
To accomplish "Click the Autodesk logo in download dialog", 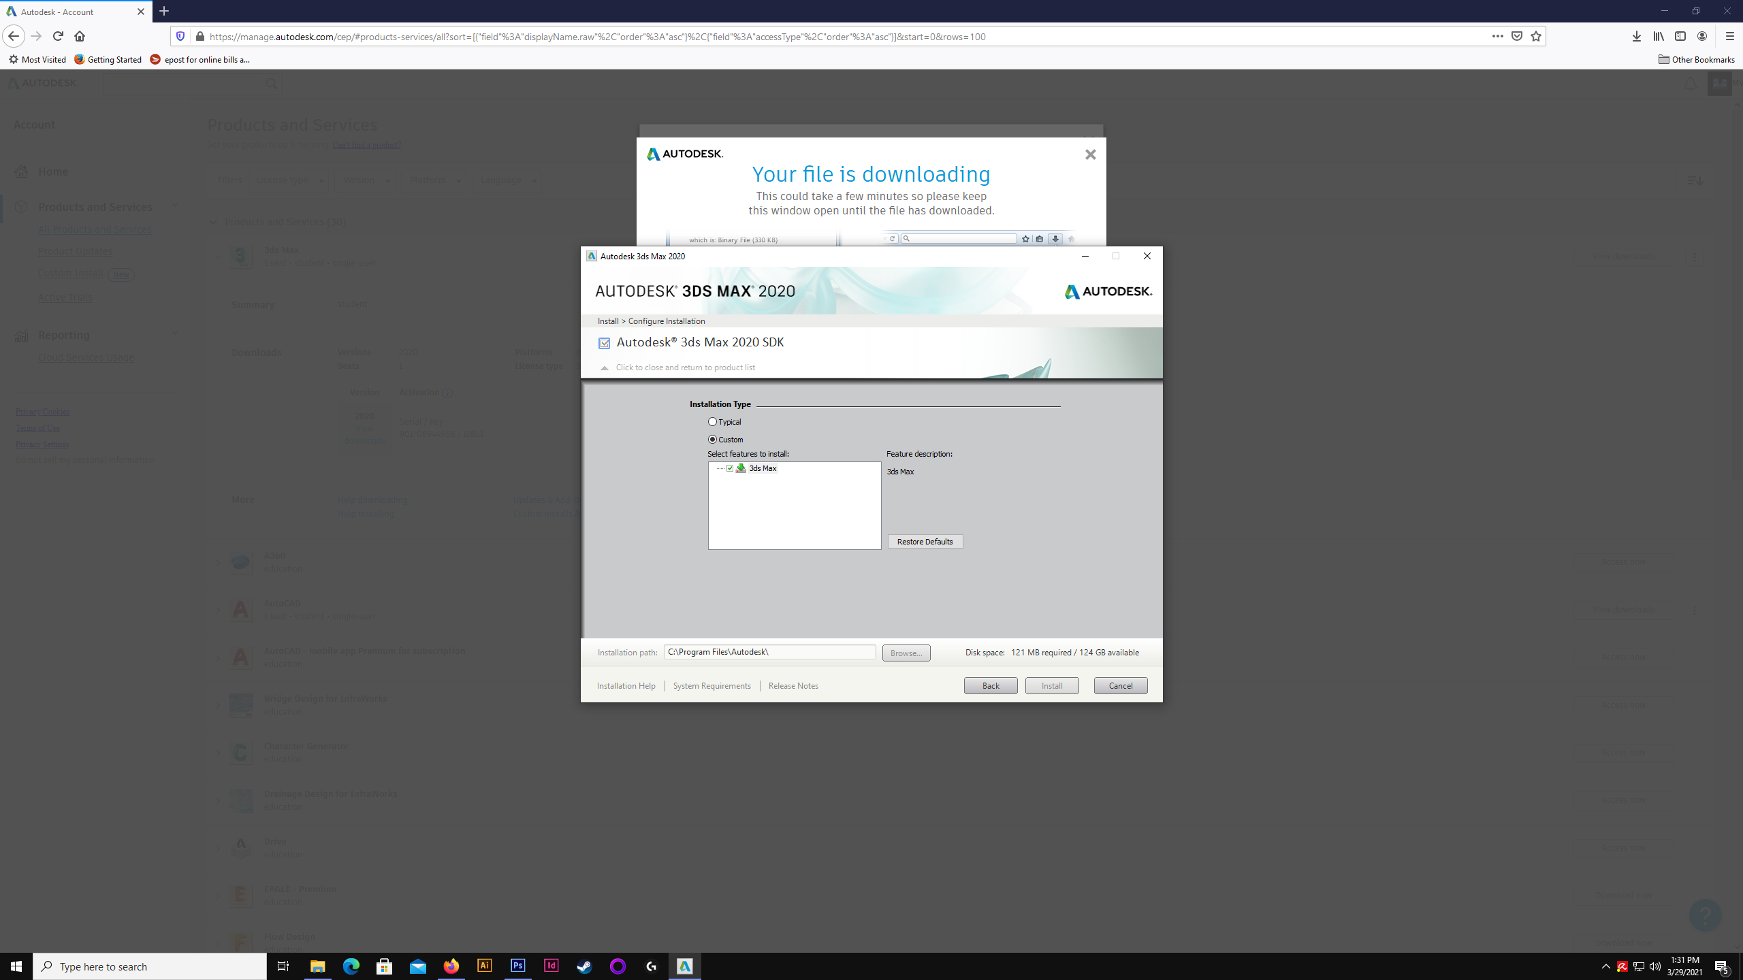I will coord(684,153).
